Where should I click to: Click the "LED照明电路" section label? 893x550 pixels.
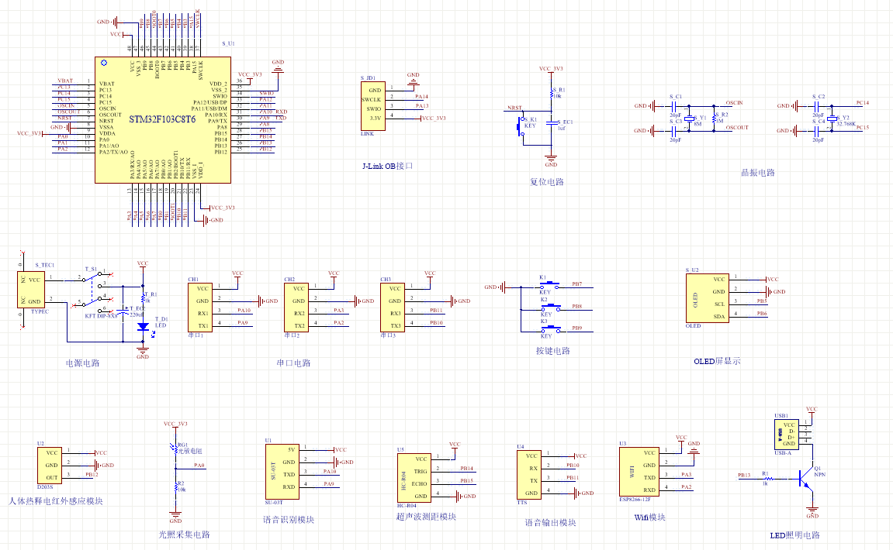click(x=795, y=535)
